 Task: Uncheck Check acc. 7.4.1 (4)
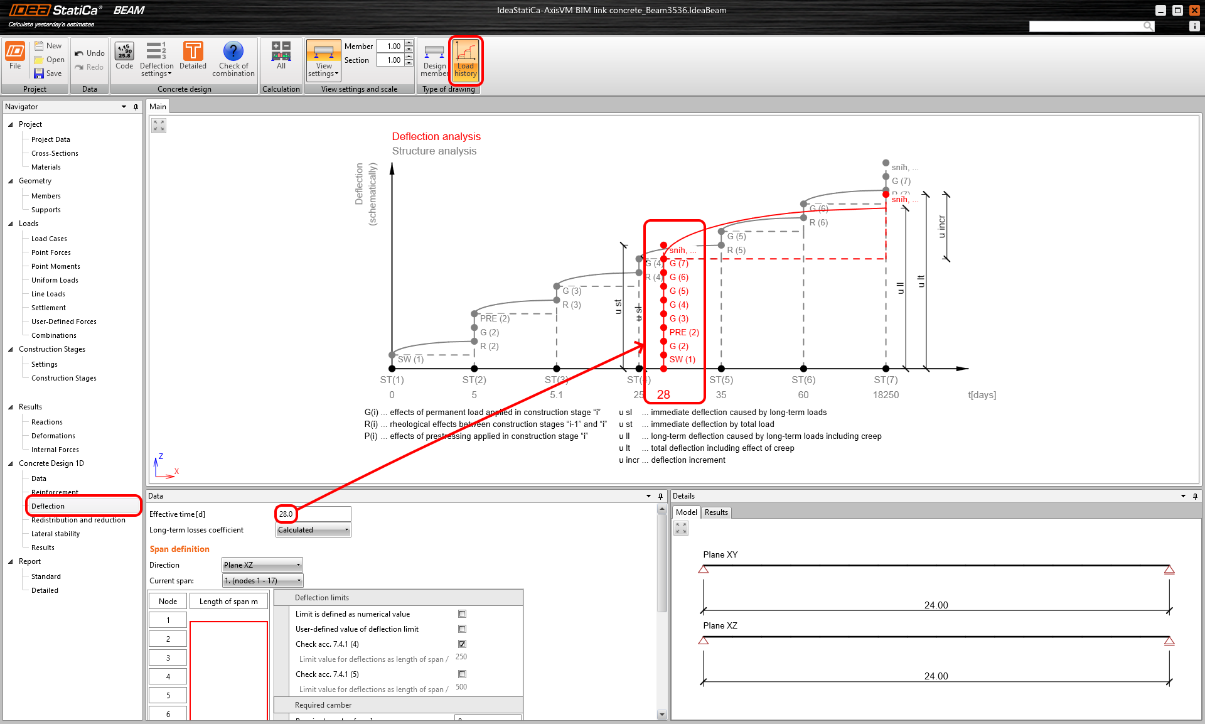pos(463,644)
